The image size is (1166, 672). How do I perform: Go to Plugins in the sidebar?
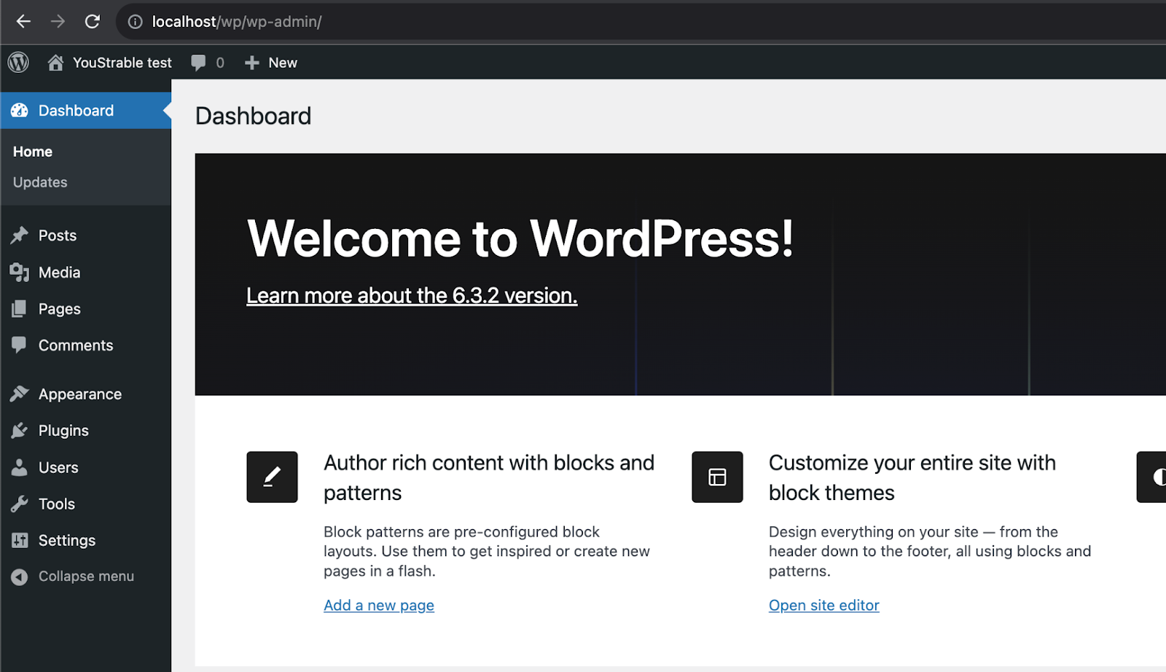click(x=63, y=431)
